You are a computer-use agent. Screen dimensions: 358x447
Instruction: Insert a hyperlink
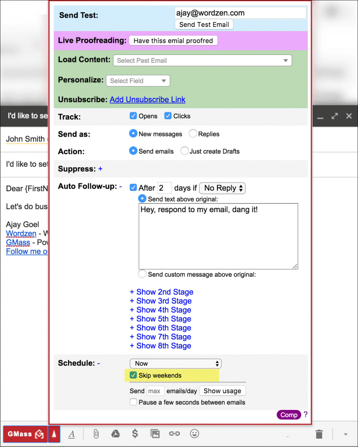[x=174, y=433]
